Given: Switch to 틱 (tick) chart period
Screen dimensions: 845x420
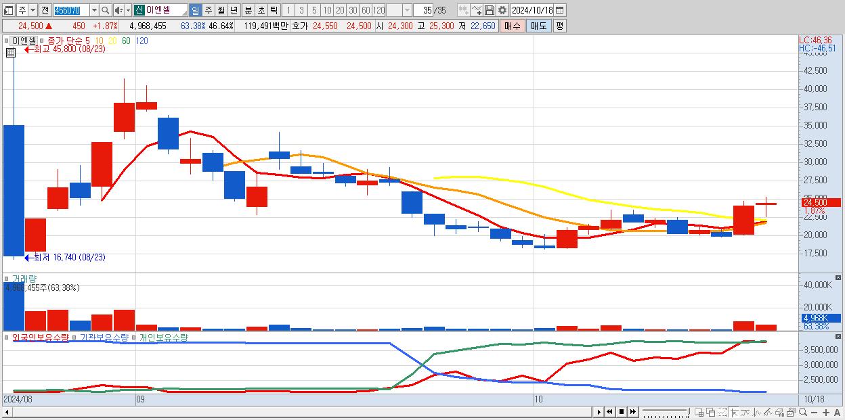Looking at the screenshot, I should [274, 10].
